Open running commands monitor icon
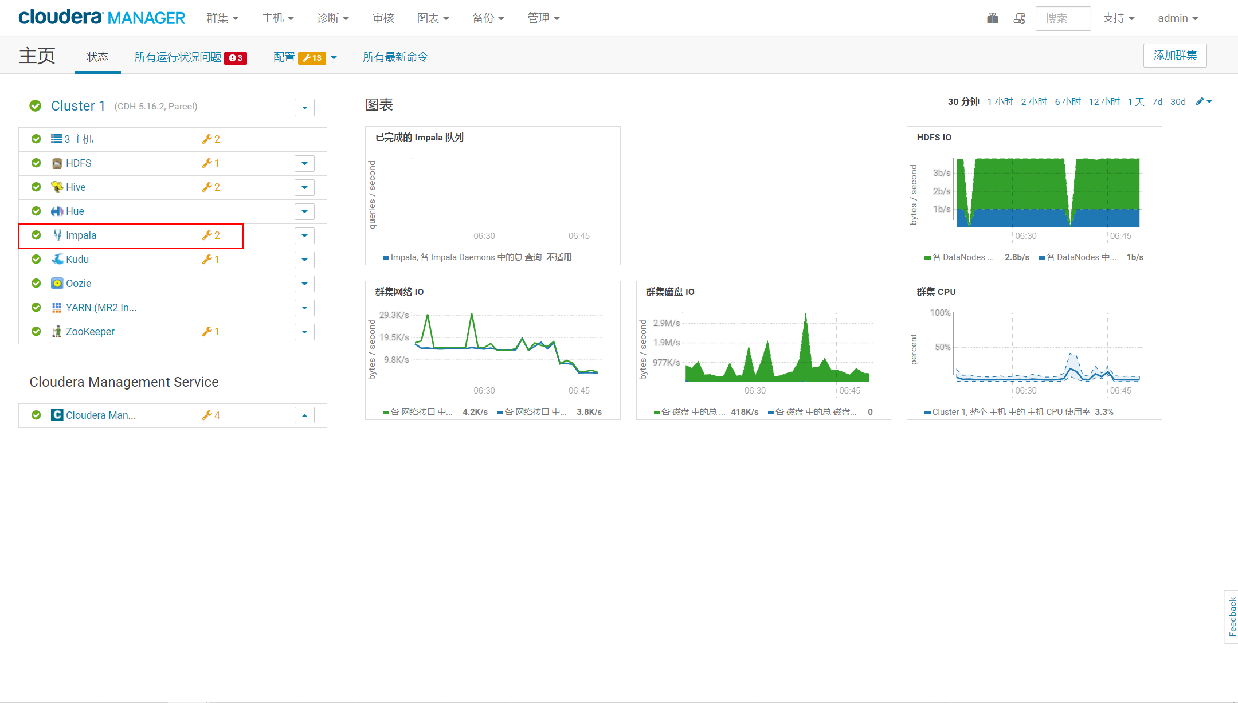The image size is (1238, 703). tap(1019, 18)
